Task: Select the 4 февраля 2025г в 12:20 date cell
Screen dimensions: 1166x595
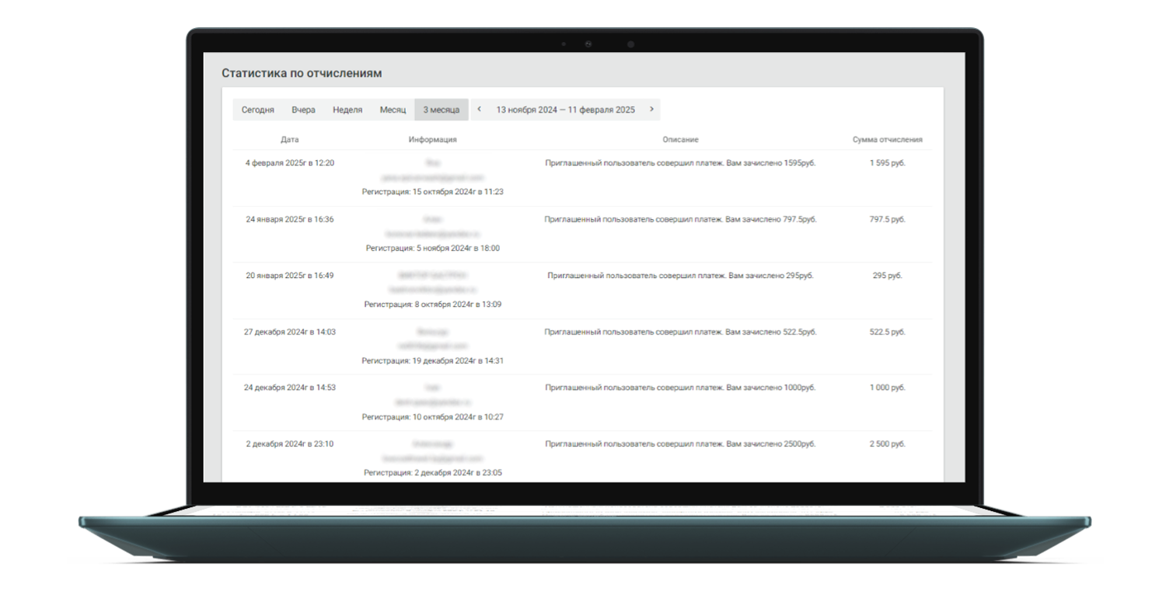Action: pos(289,163)
